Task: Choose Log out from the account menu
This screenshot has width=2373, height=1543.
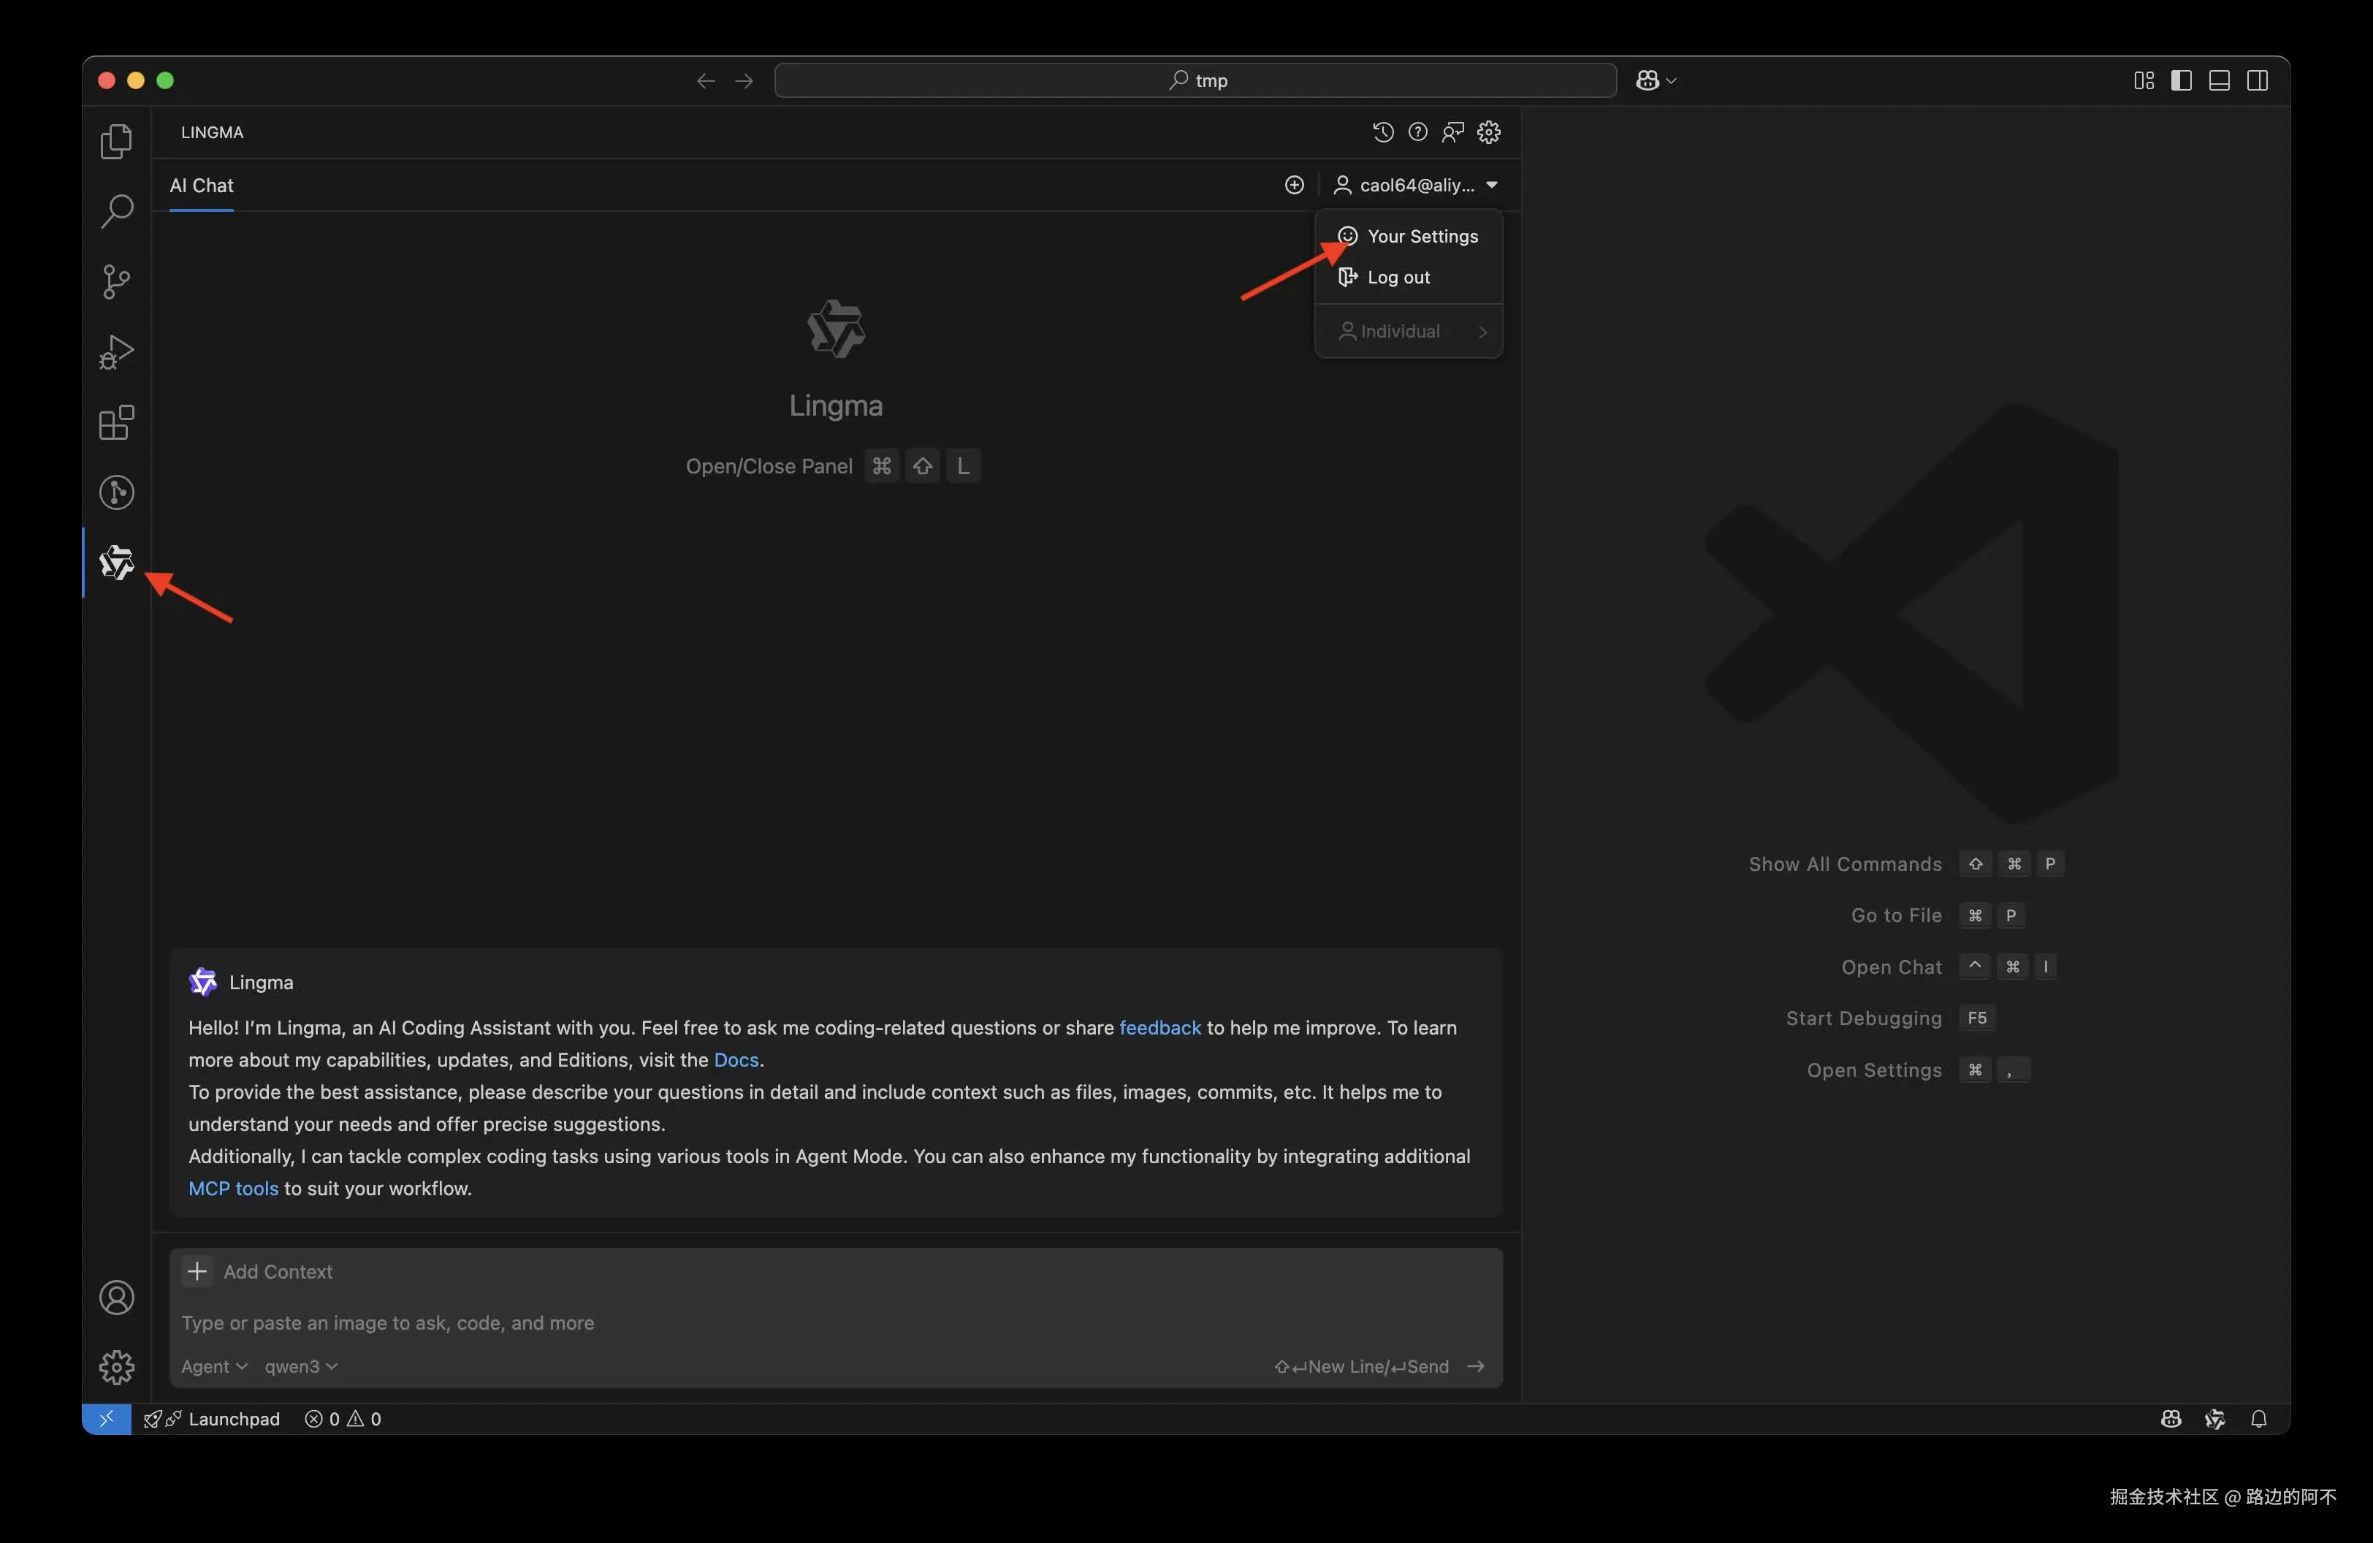Action: click(1398, 277)
